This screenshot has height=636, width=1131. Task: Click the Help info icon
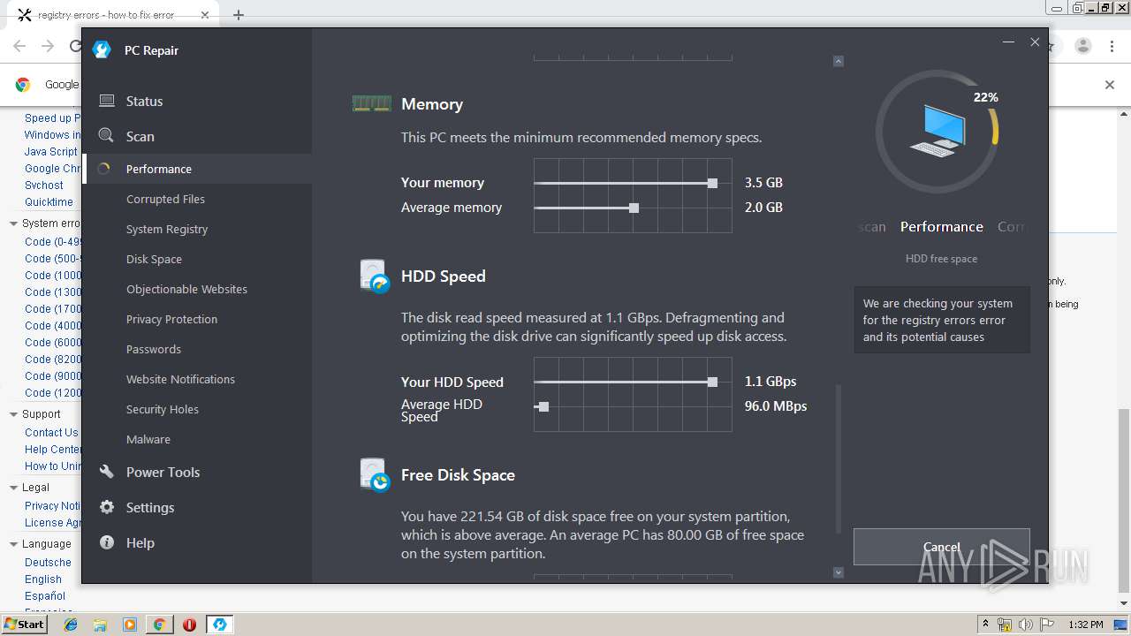[106, 542]
